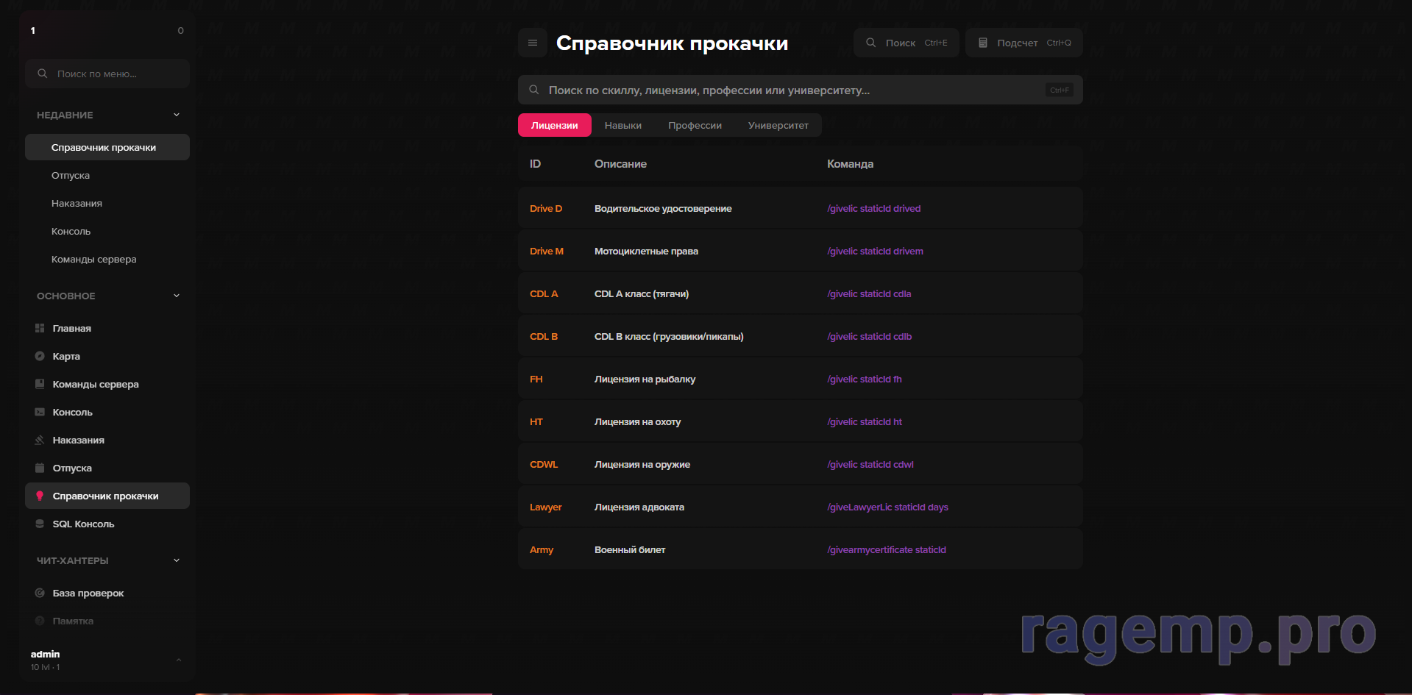Open Отпуска in recent items
1412x695 pixels.
[107, 175]
